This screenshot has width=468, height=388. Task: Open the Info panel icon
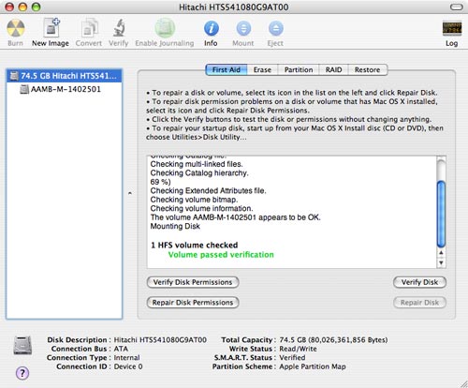[212, 28]
